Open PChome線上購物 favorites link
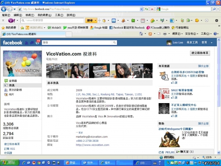The image size is (221, 166). pos(158,28)
